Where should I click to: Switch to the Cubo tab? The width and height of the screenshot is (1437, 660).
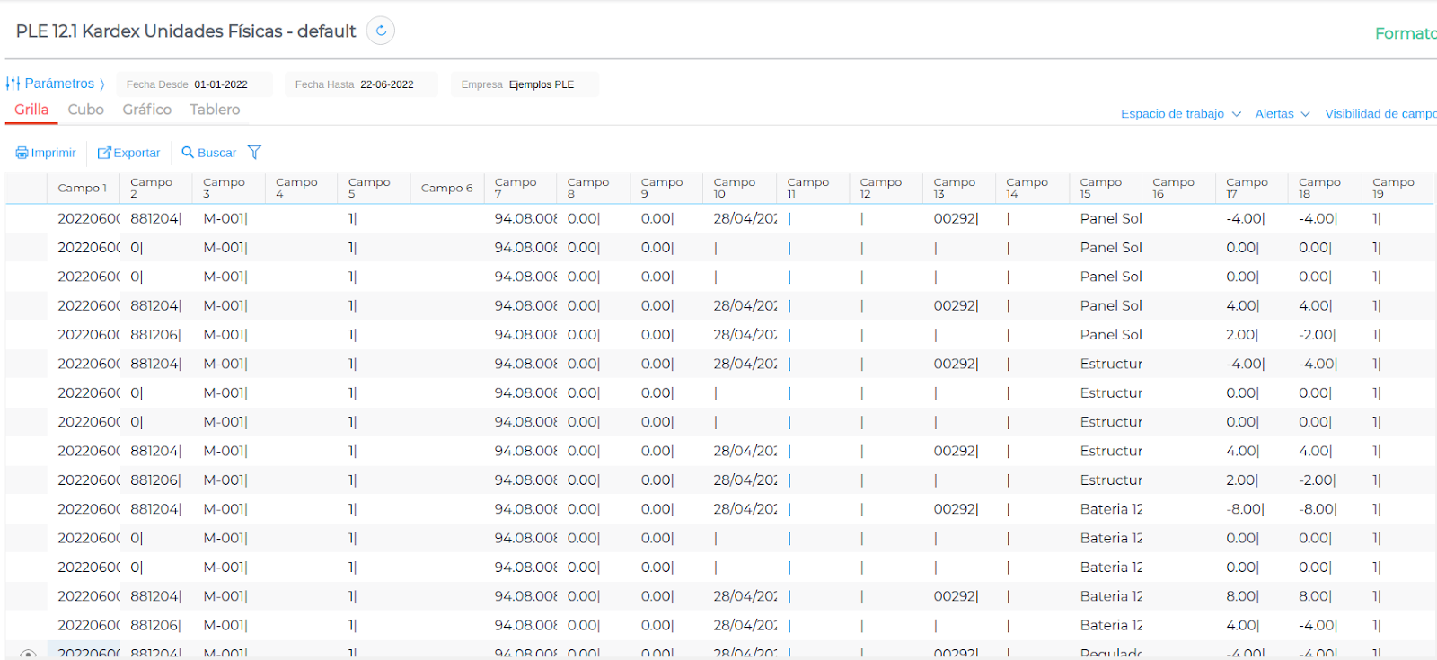(85, 110)
